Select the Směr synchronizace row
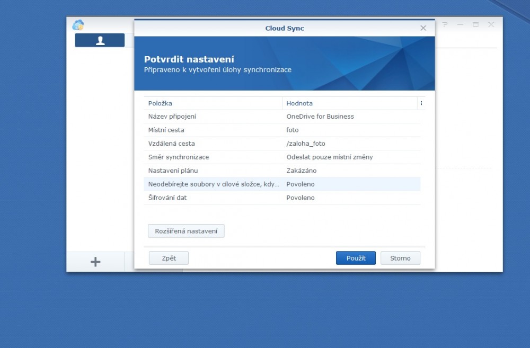 coord(282,157)
